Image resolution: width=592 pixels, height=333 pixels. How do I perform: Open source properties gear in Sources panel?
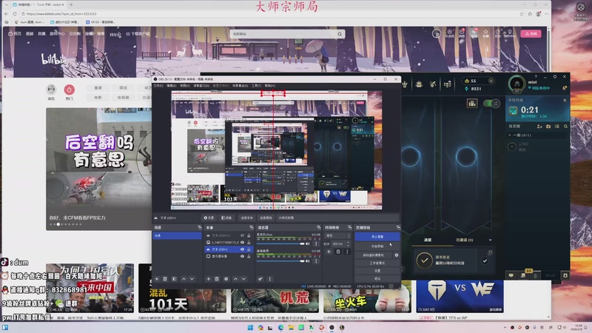coord(226,279)
